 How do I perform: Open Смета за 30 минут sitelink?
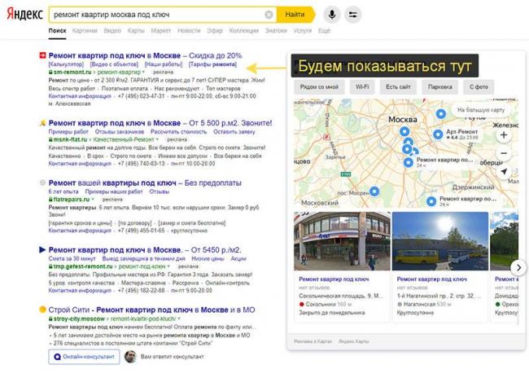pos(72,258)
